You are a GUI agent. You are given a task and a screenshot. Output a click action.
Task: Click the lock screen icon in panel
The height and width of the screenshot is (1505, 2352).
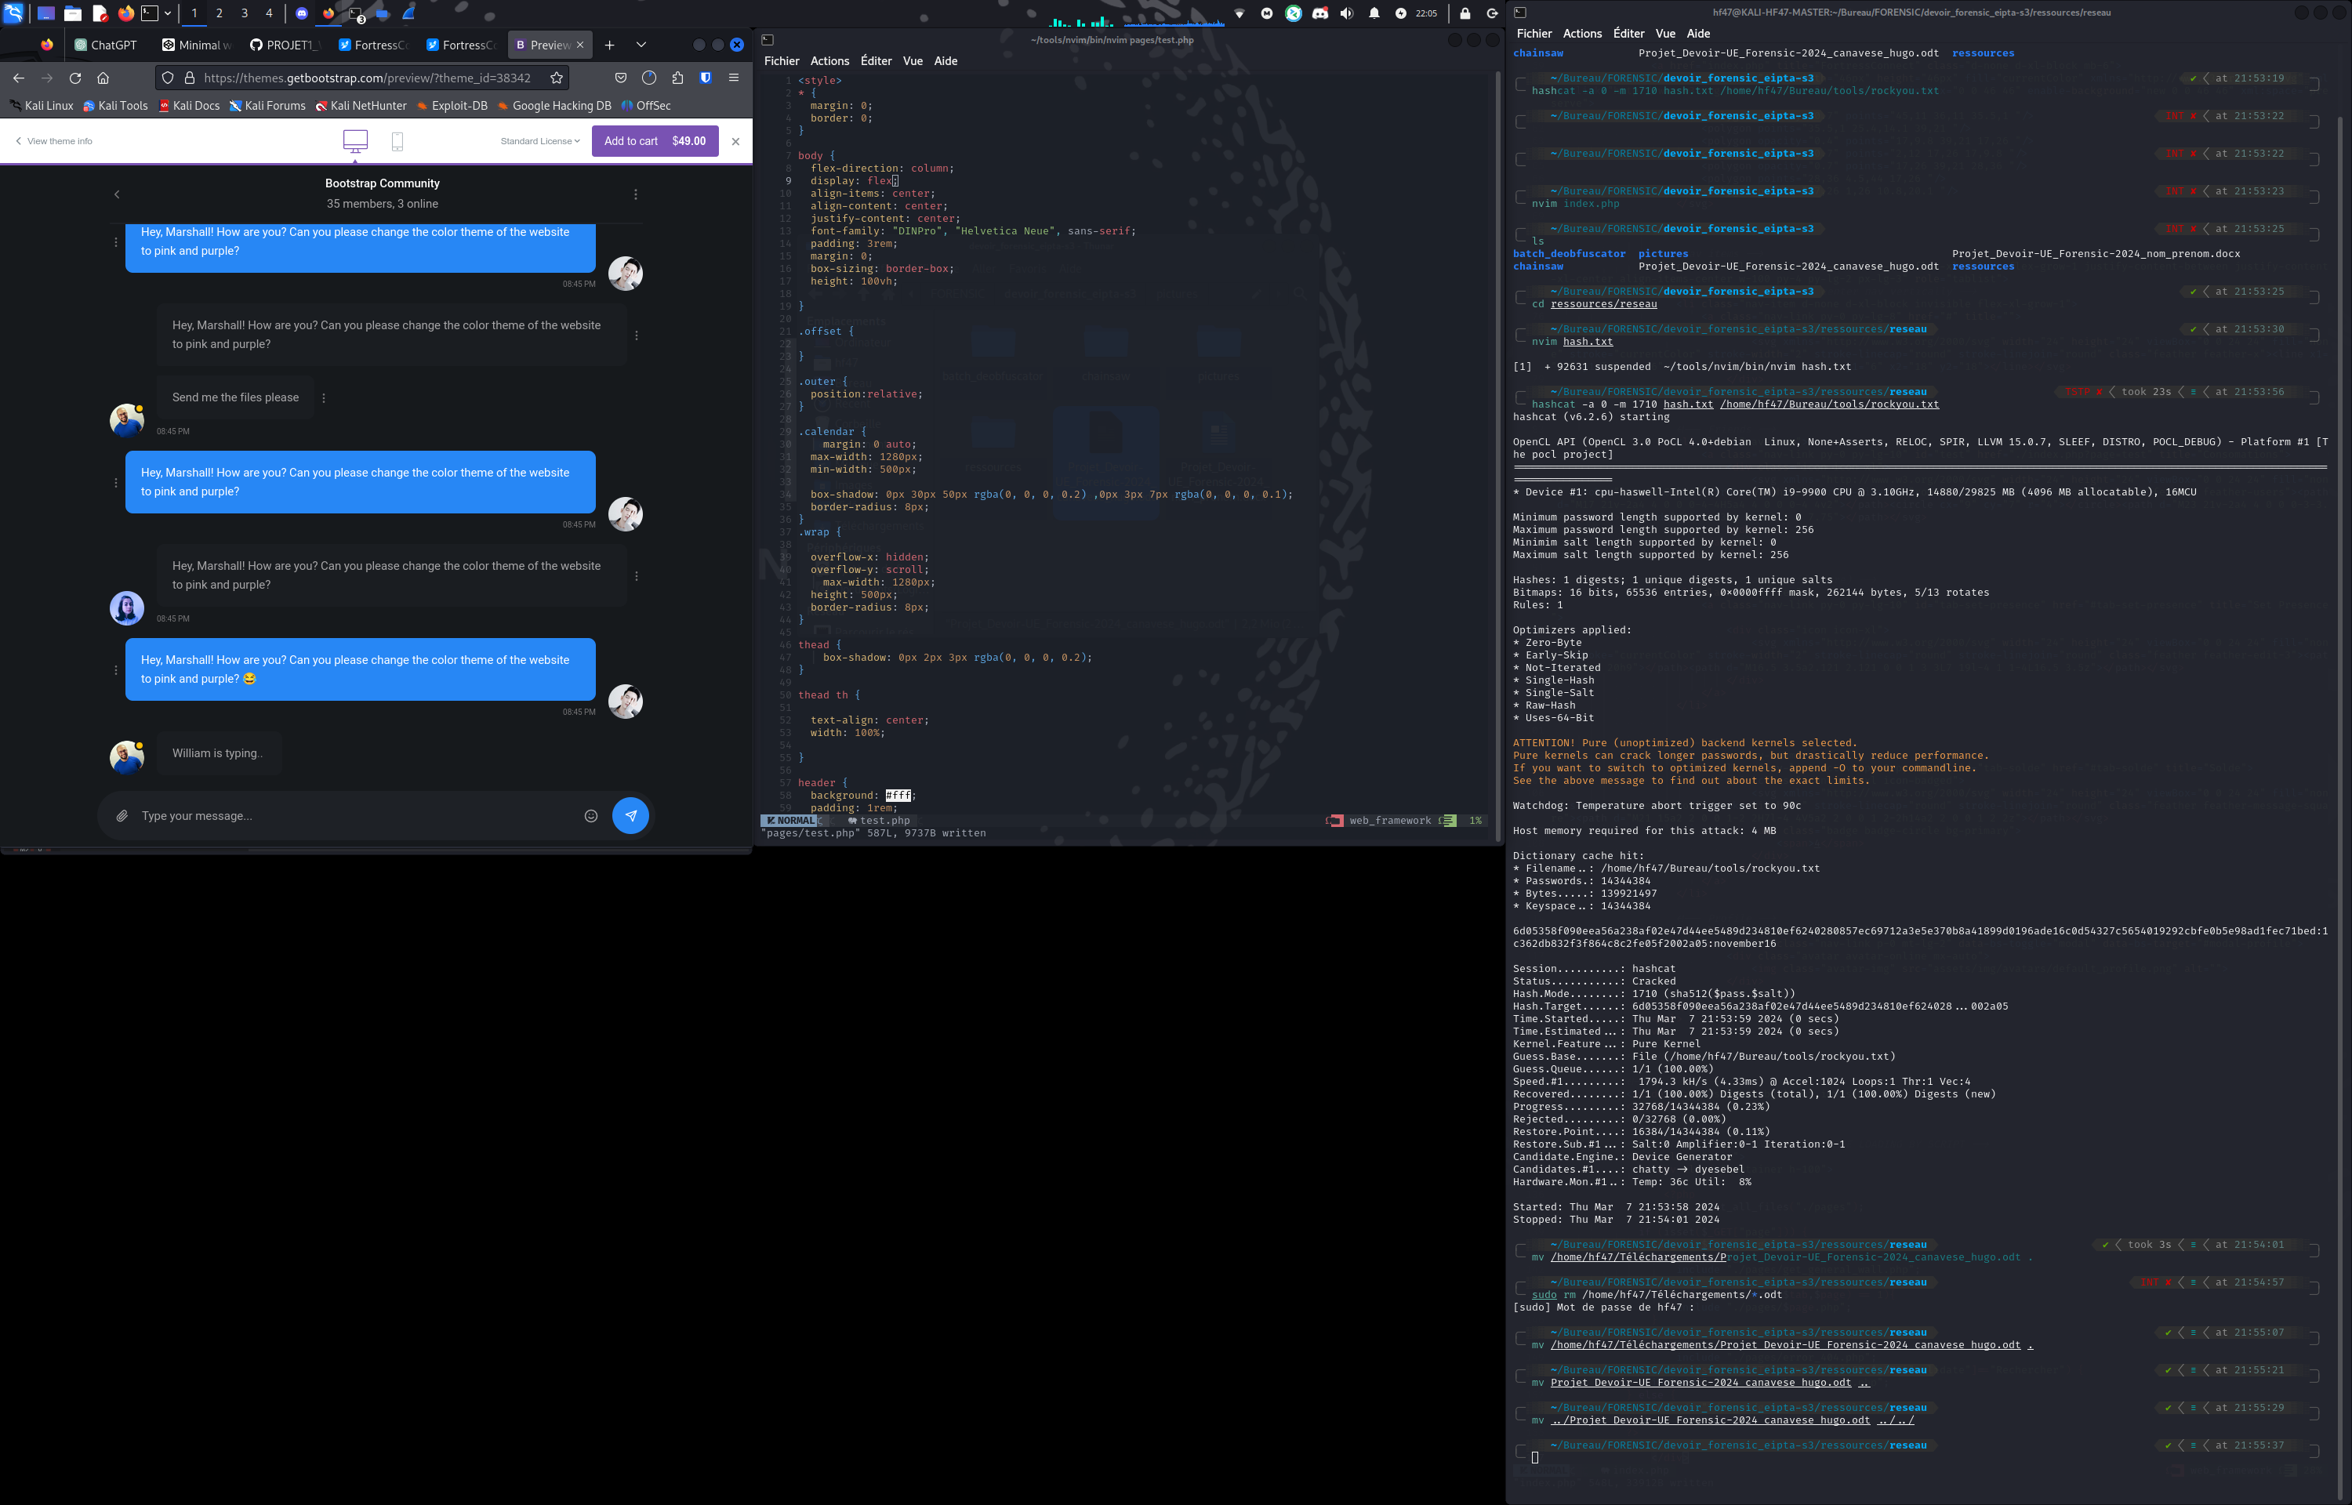1465,13
